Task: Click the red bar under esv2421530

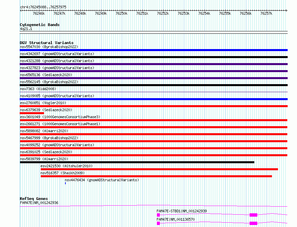Action: [159, 169]
